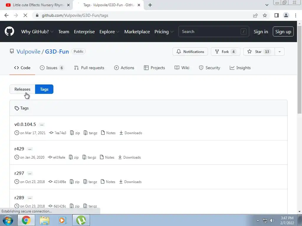
Task: Open the Pull requests tab
Action: pos(89,68)
